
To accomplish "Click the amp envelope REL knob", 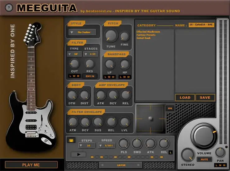I will click(126, 95).
